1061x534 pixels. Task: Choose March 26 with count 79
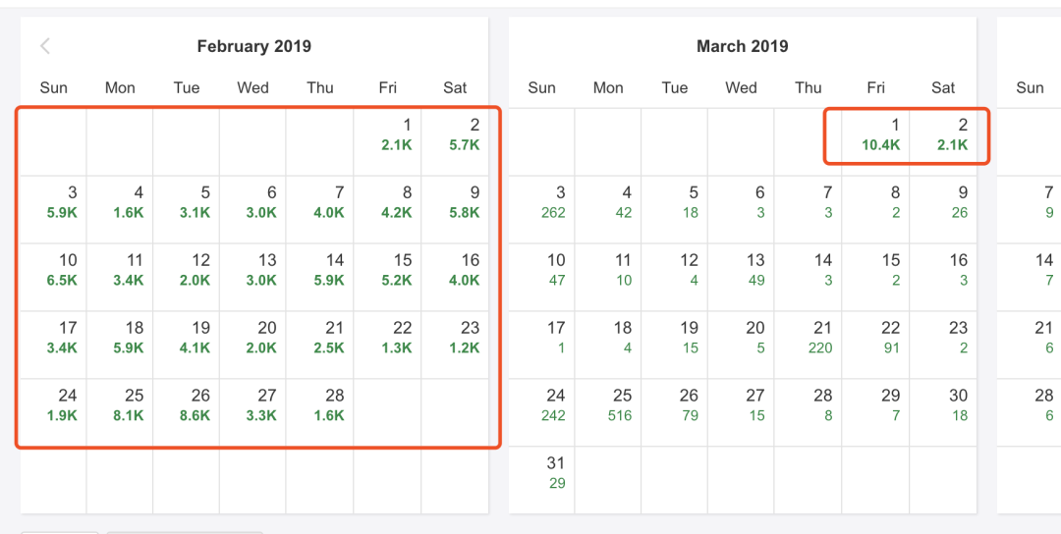coord(675,405)
